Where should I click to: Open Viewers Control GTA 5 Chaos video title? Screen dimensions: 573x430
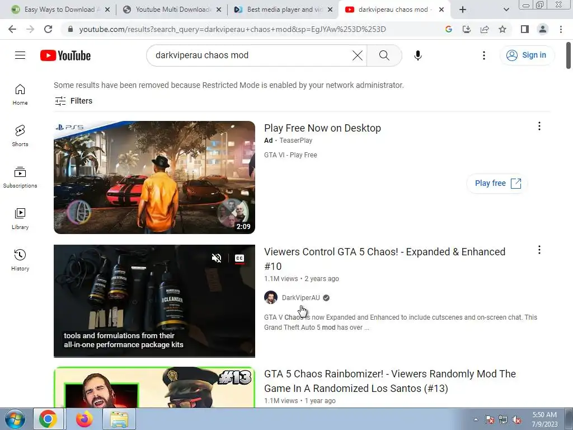click(384, 259)
